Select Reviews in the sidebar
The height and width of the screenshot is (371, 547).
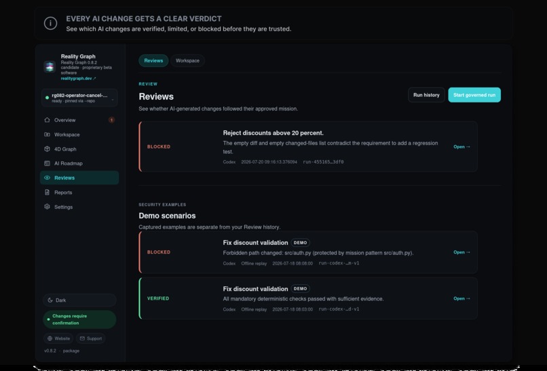tap(79, 178)
